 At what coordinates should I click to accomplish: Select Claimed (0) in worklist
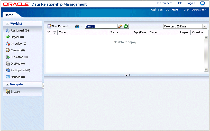(18, 50)
